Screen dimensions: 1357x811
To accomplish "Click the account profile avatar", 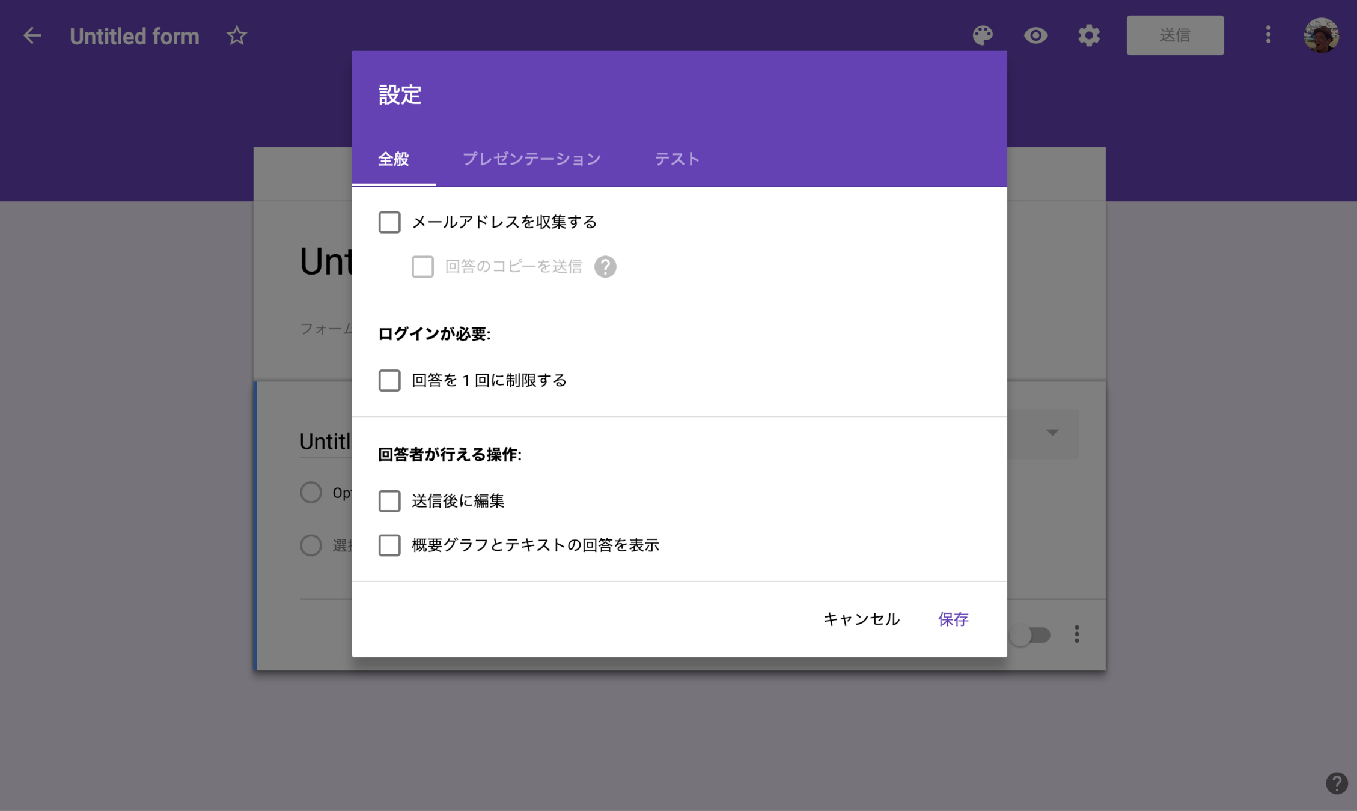I will coord(1320,35).
